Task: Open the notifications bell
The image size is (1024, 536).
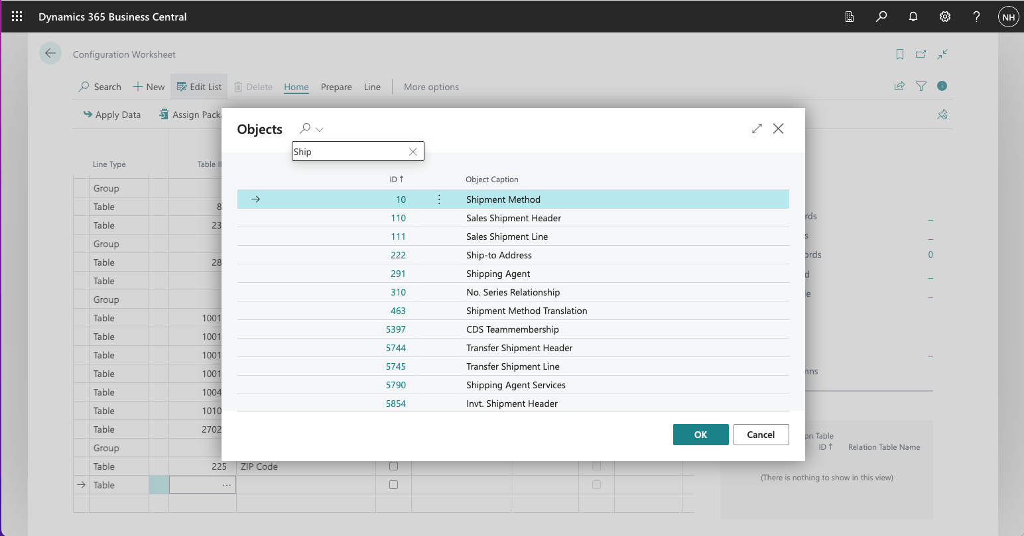Action: pos(913,17)
